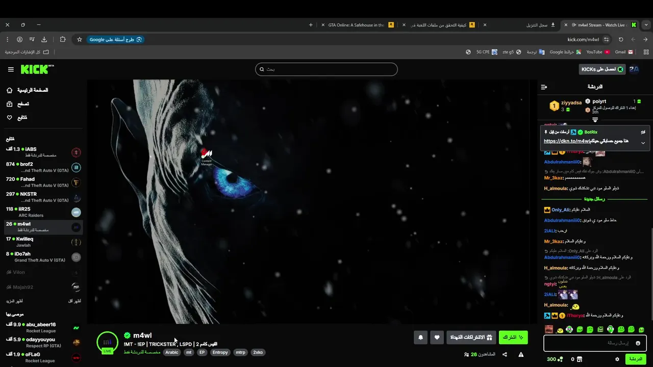Screen dimensions: 653x367
Task: Click the green Chat send button
Action: coord(636,359)
